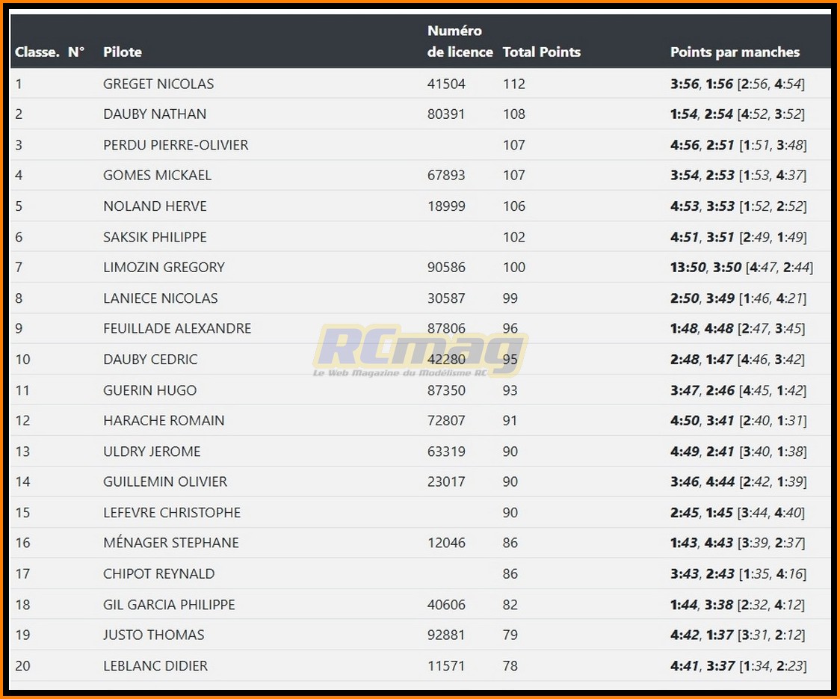Click licence number 67893

coord(446,176)
